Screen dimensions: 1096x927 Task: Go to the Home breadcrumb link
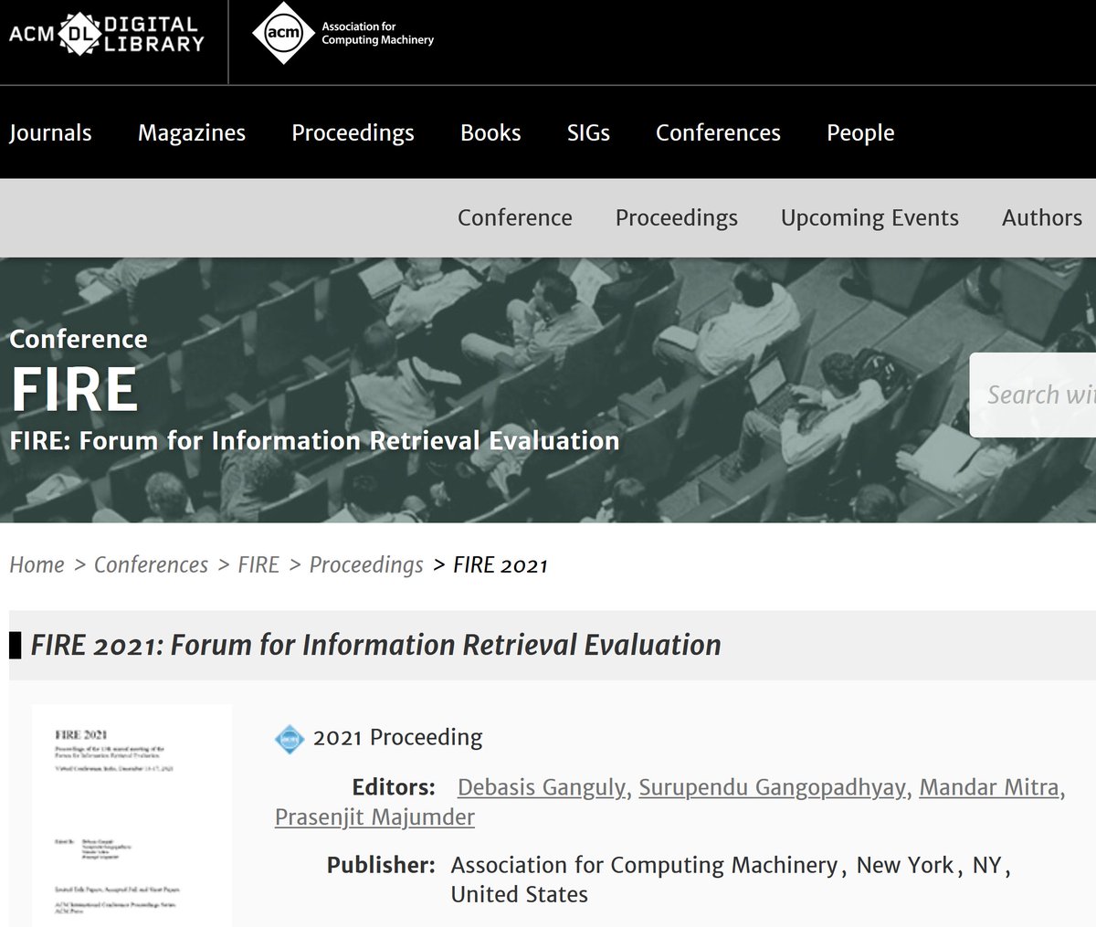[x=37, y=565]
